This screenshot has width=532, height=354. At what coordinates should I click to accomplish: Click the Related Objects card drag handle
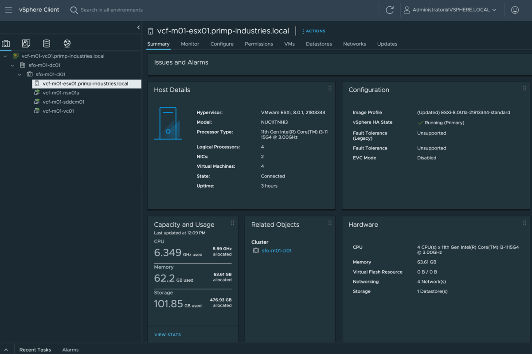(x=330, y=223)
